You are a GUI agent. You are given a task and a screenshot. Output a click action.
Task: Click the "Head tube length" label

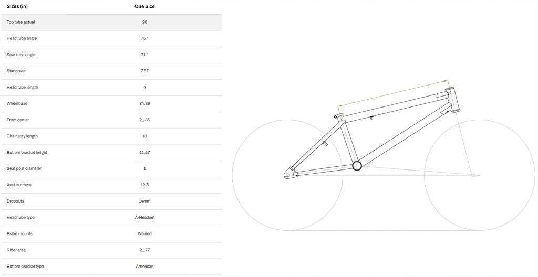coord(23,87)
